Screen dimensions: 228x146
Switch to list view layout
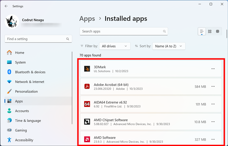pyautogui.click(x=202, y=31)
